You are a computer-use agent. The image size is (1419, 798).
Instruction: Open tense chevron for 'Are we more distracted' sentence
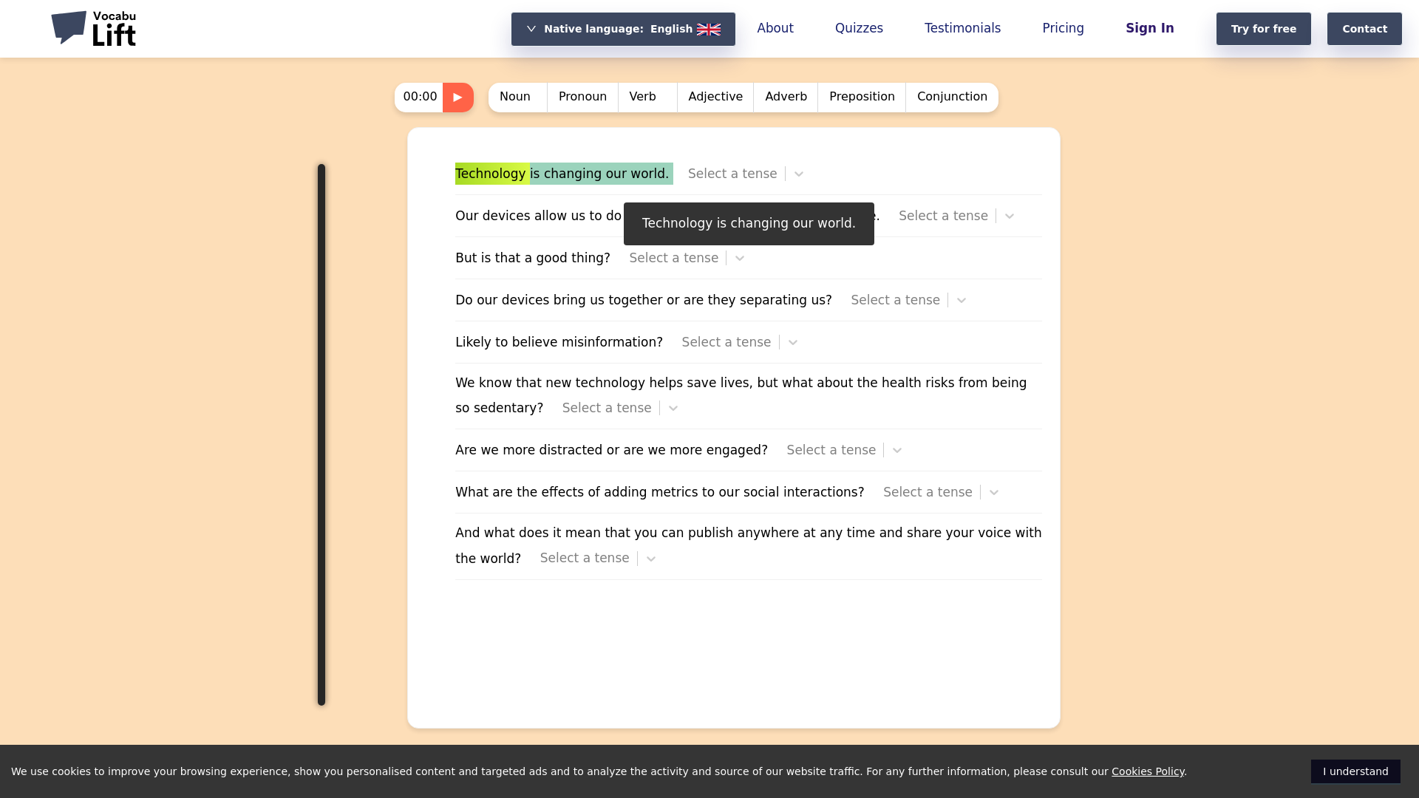897,451
